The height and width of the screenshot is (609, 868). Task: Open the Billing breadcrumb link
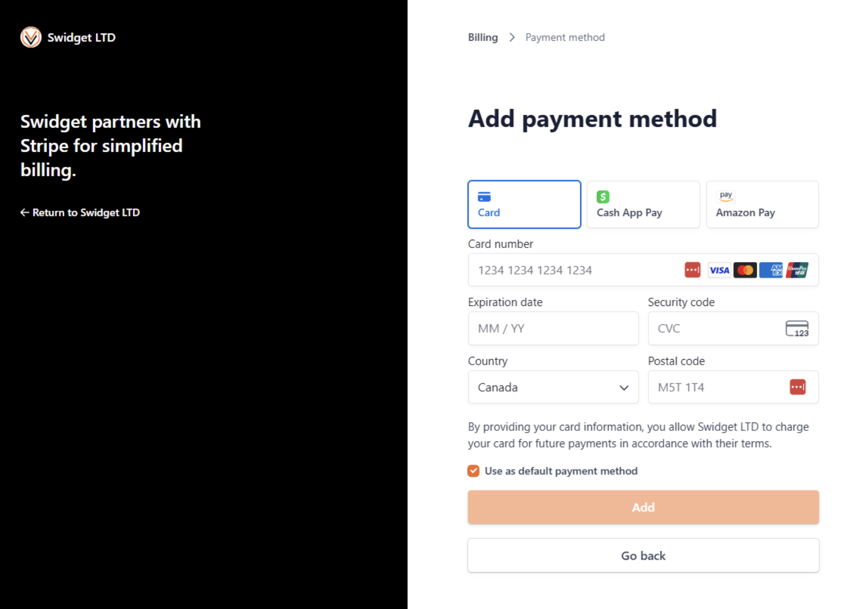click(483, 37)
